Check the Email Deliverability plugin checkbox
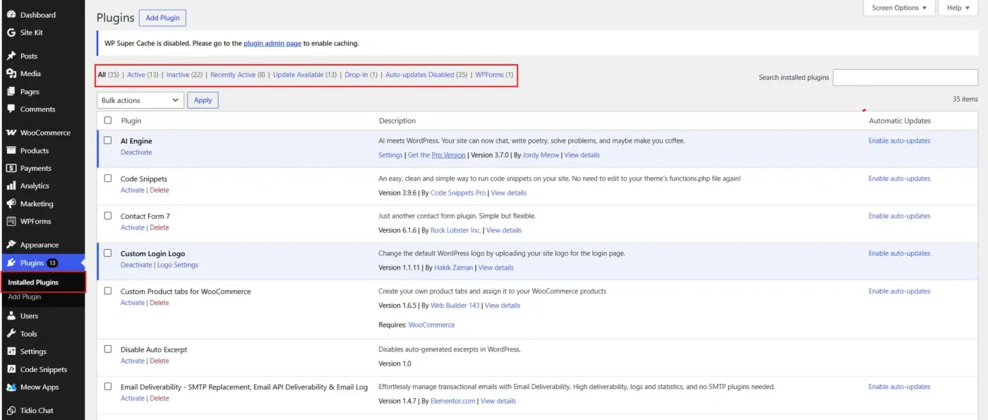 click(x=108, y=386)
